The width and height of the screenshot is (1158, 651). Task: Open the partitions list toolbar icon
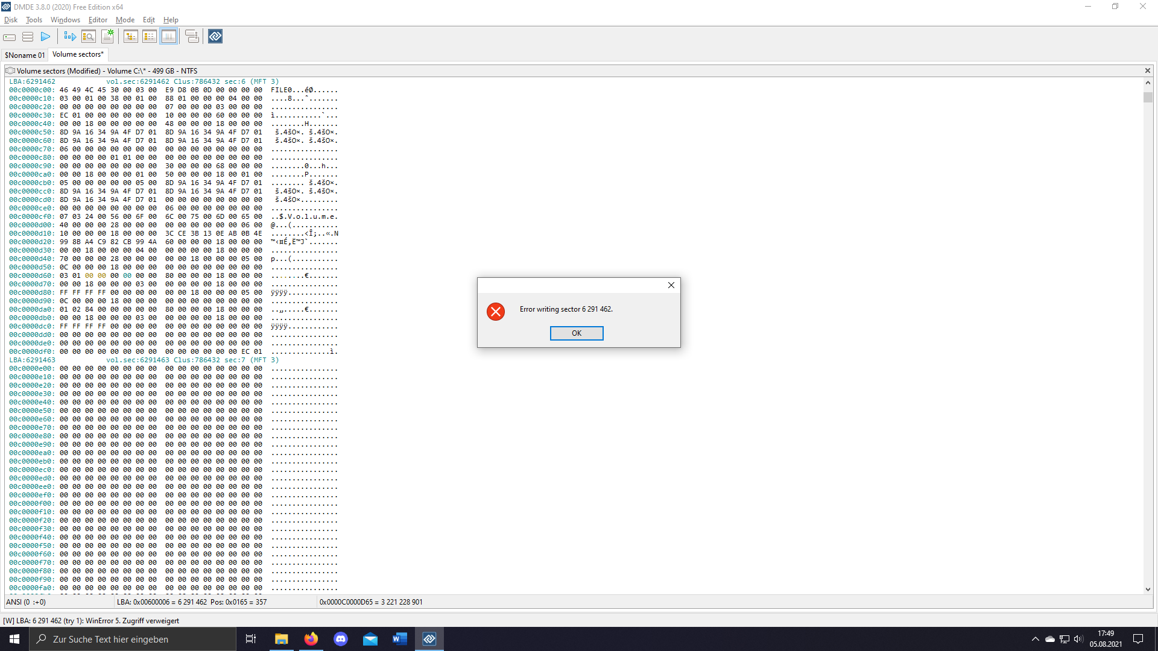28,37
